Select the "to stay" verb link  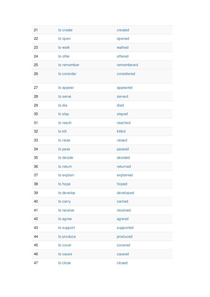(x=64, y=114)
